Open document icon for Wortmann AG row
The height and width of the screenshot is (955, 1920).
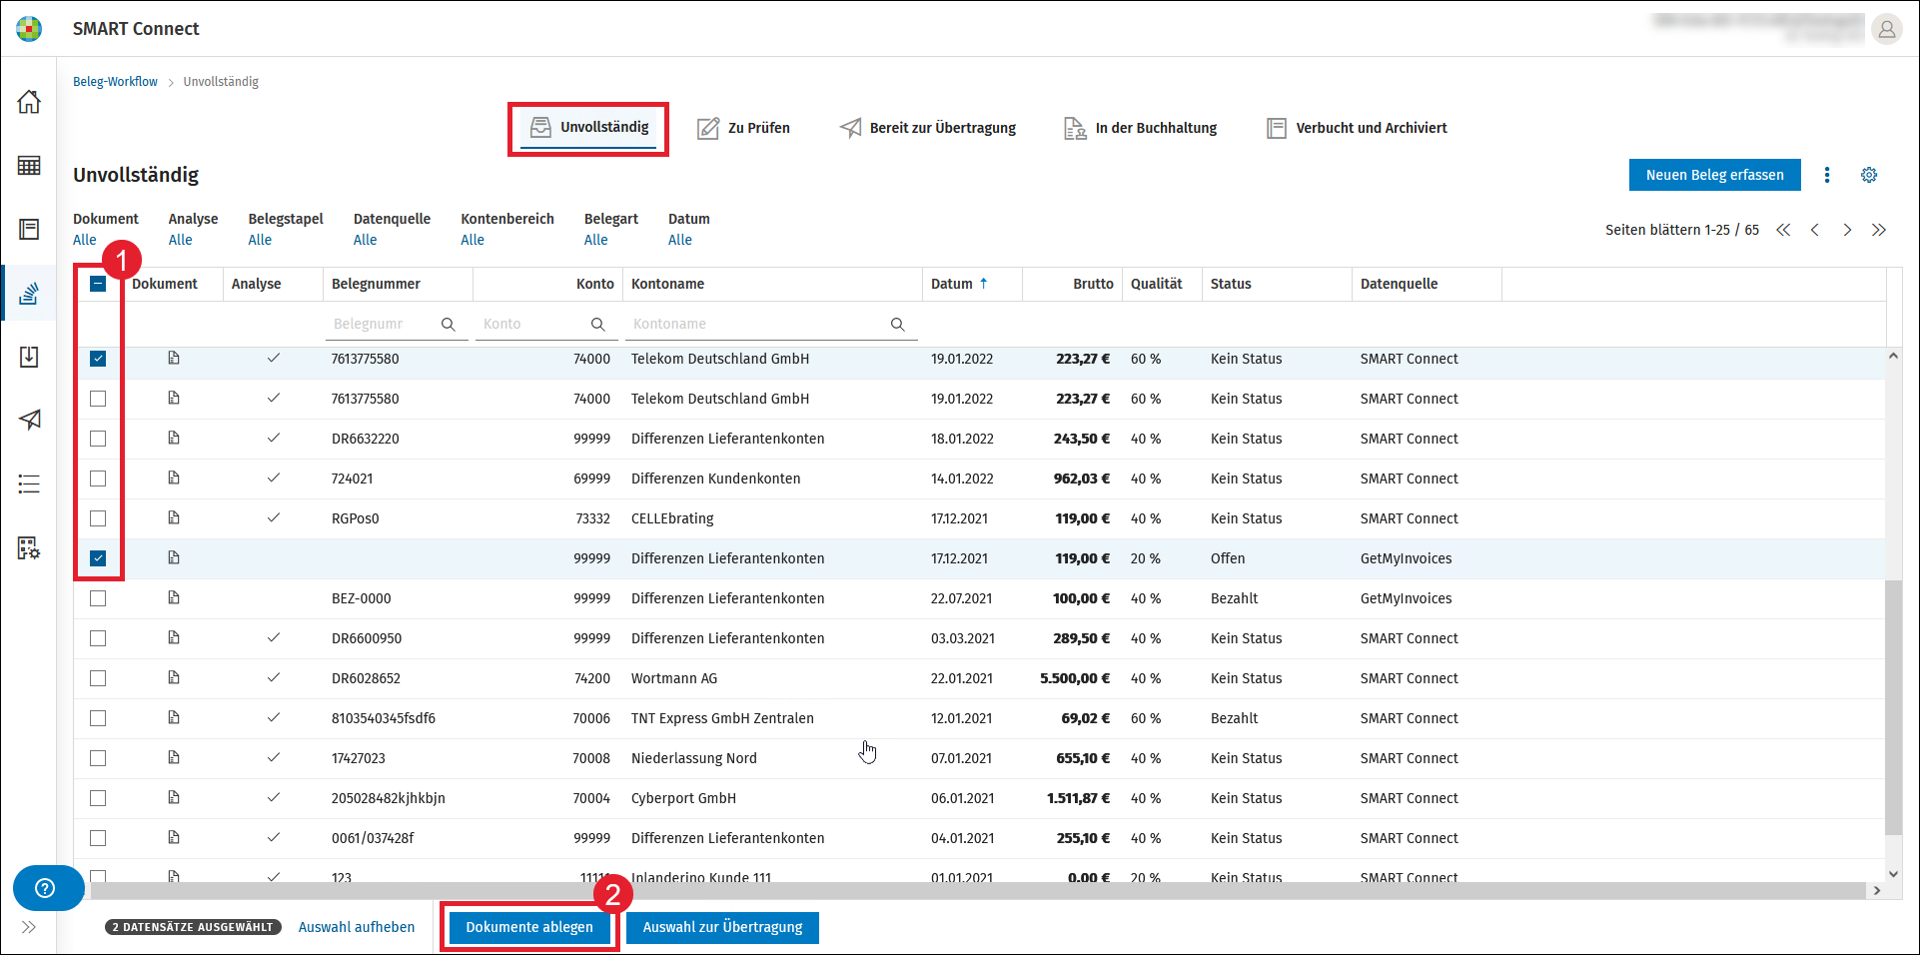point(174,677)
